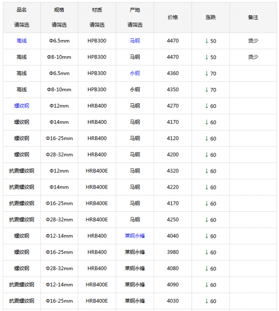Open the 请筛选 filter under 材质
This screenshot has height=311, width=279.
(97, 25)
